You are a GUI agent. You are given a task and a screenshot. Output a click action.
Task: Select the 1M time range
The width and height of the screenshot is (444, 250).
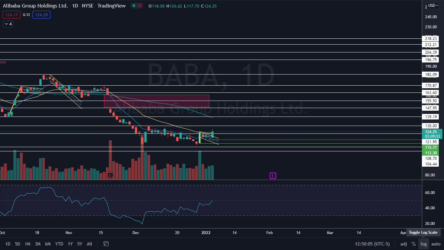coord(28,244)
